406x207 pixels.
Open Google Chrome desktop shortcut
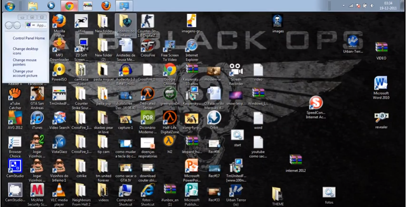[170, 74]
